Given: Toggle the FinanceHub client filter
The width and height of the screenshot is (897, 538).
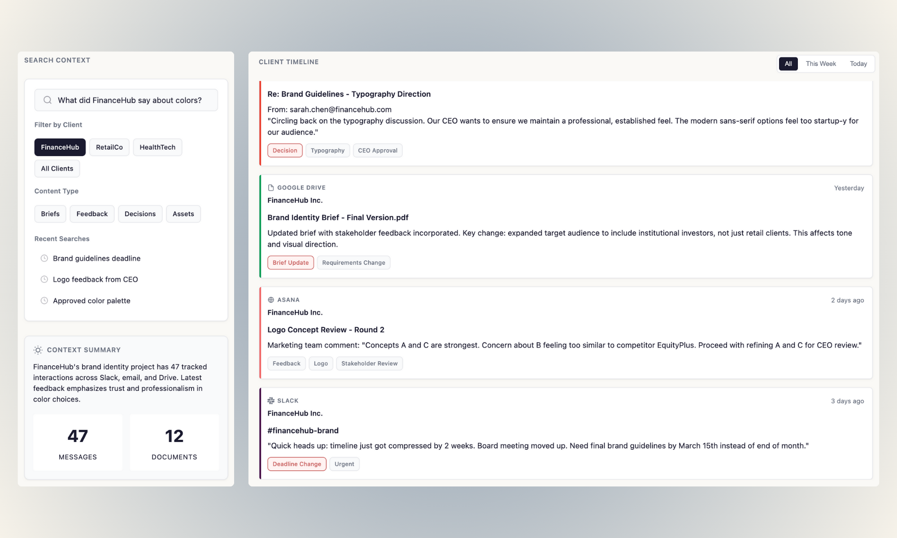Looking at the screenshot, I should coord(60,147).
